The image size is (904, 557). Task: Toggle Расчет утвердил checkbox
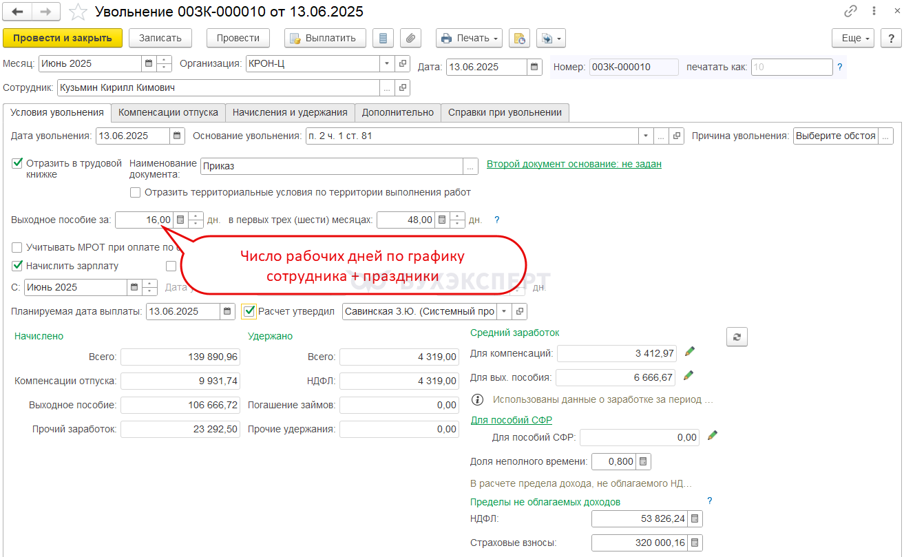(249, 311)
